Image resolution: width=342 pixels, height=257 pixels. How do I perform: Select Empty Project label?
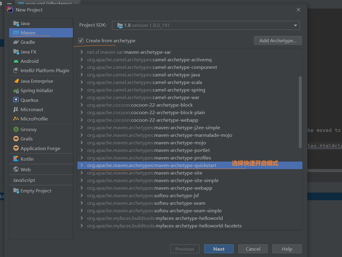36,191
